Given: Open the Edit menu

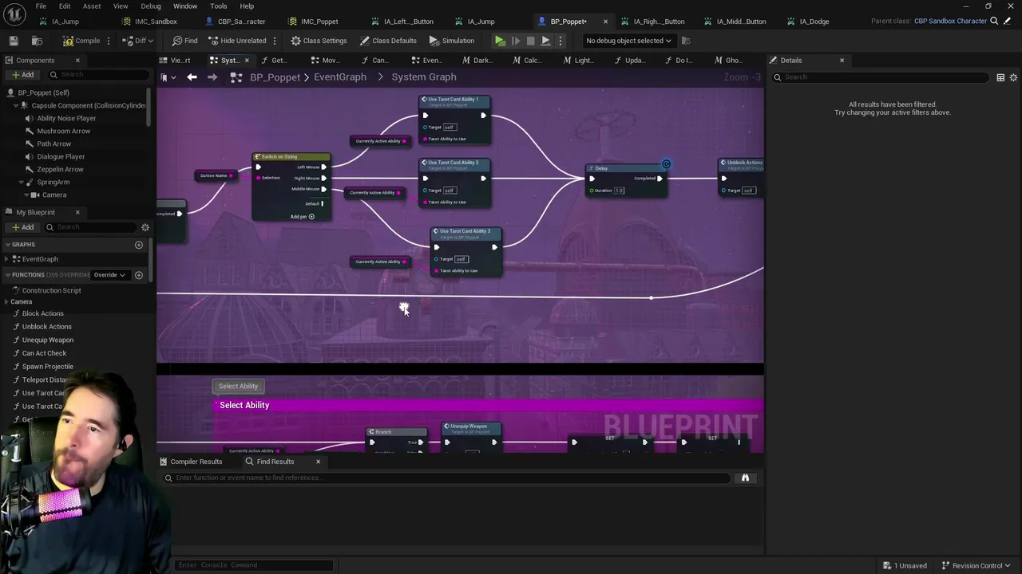Looking at the screenshot, I should click(x=65, y=6).
